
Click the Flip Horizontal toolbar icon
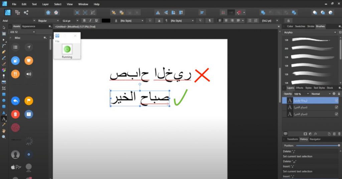tap(158, 13)
